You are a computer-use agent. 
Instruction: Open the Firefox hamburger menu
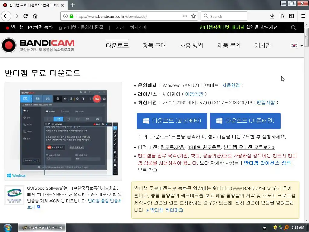point(303,16)
